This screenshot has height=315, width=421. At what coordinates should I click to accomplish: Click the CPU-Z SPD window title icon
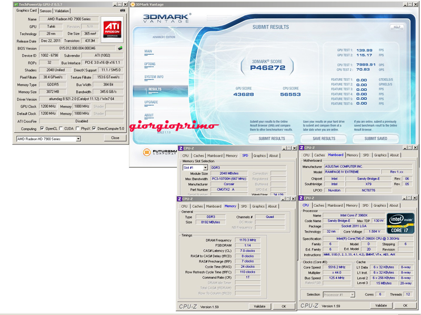[181, 148]
